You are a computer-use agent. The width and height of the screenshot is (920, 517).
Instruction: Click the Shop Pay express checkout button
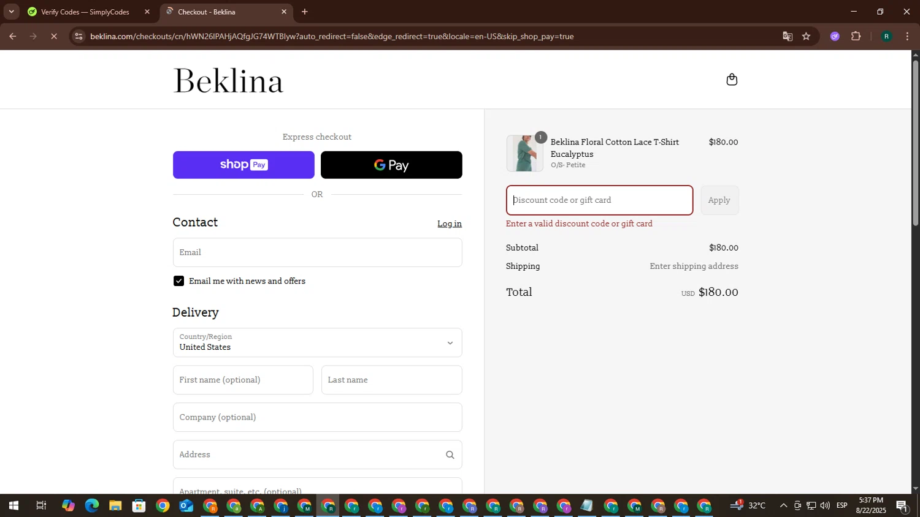[x=243, y=165]
